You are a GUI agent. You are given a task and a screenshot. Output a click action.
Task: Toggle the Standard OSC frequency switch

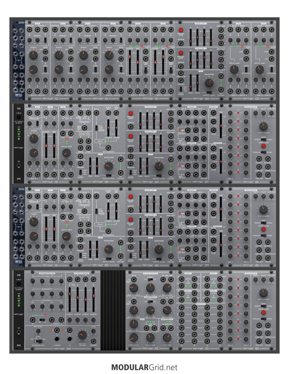coord(38,341)
